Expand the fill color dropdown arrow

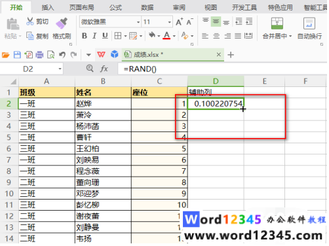(x=159, y=36)
